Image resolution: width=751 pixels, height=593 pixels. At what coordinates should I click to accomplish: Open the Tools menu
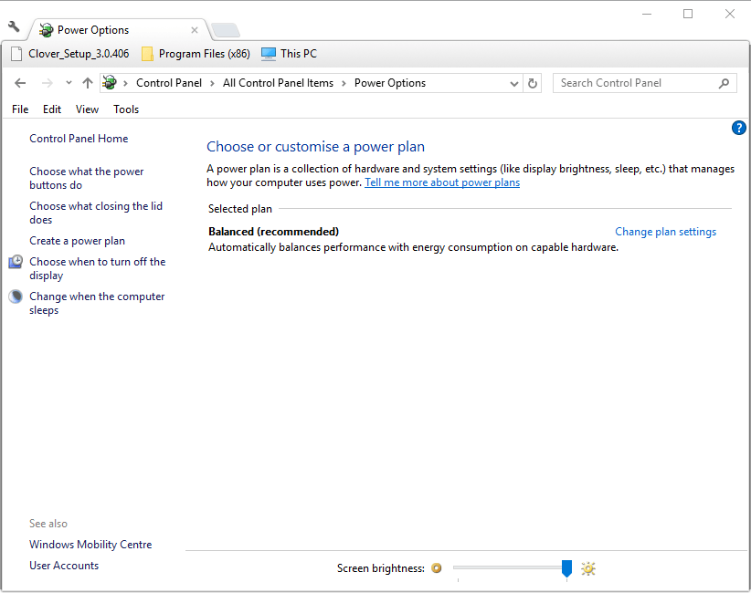point(126,109)
